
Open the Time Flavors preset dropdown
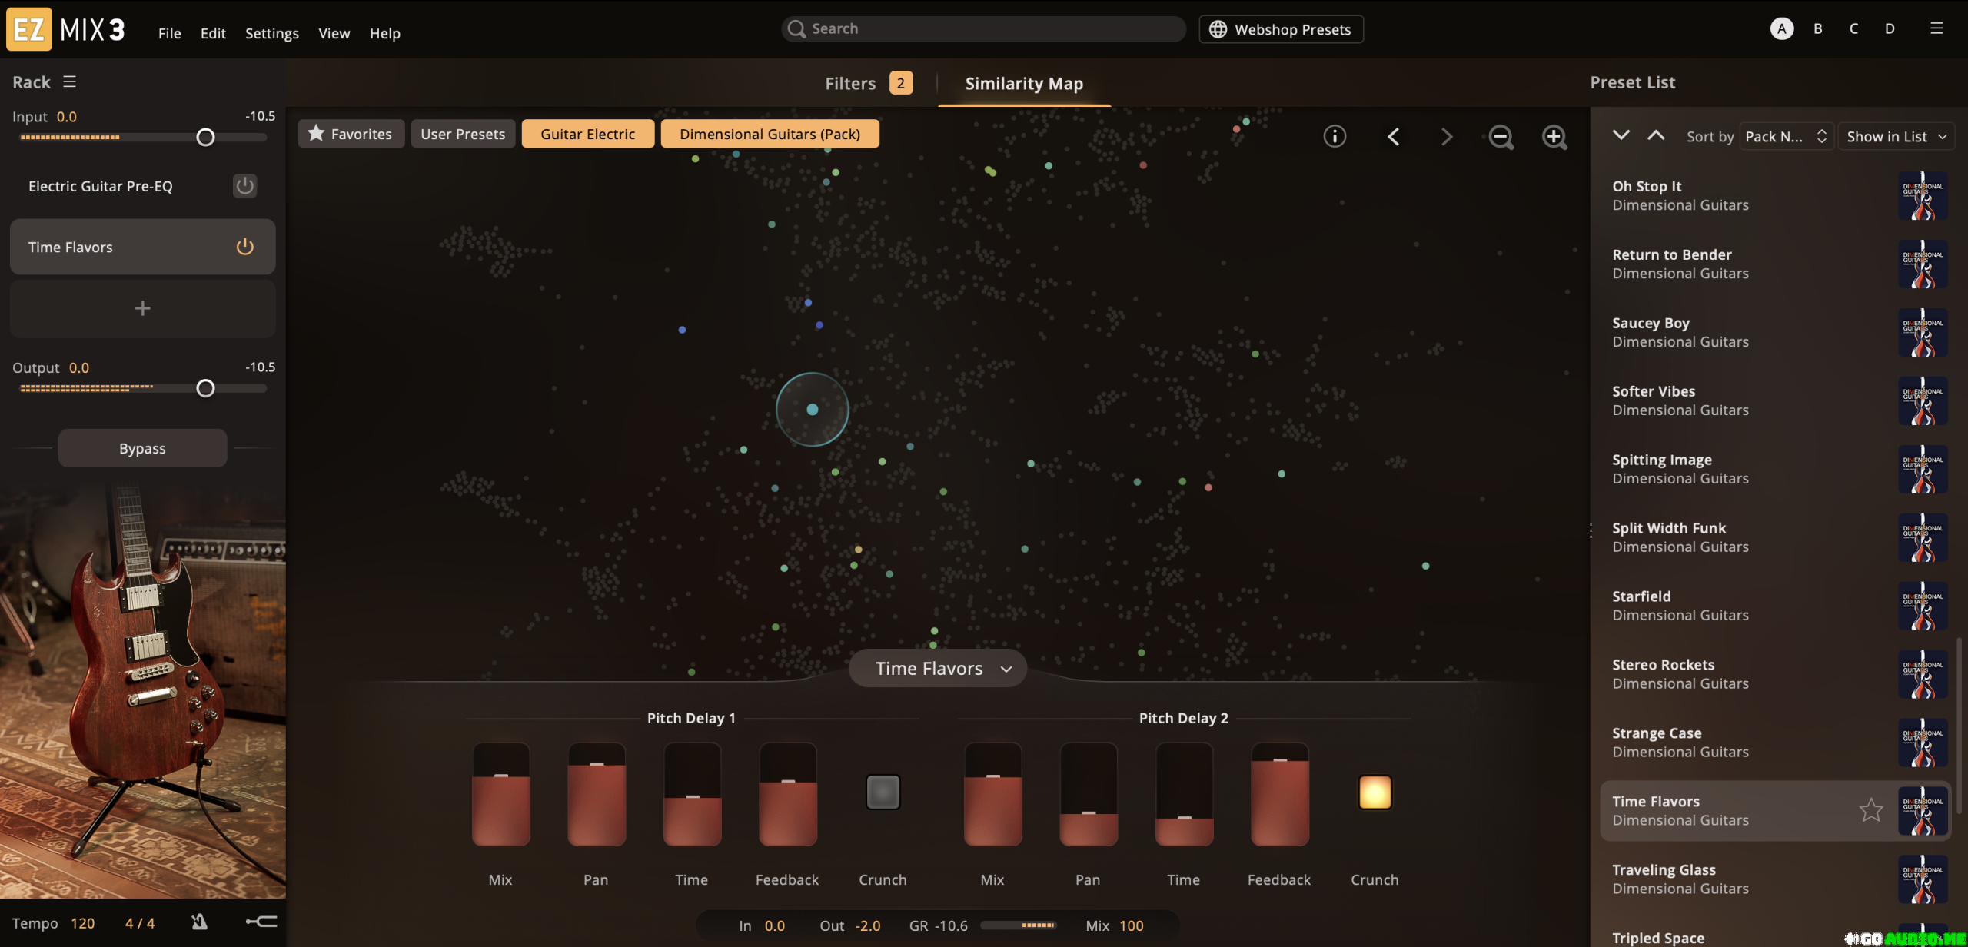938,669
